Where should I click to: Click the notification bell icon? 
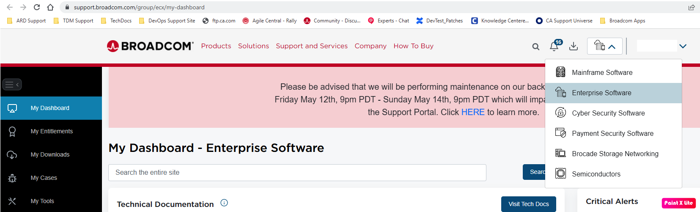[554, 46]
